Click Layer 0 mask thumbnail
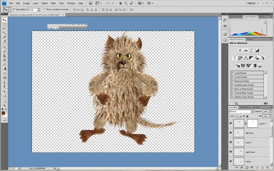 (253, 124)
